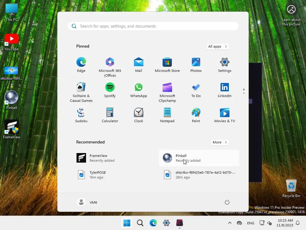
Task: Open taskbar Search
Action: [x=140, y=223]
